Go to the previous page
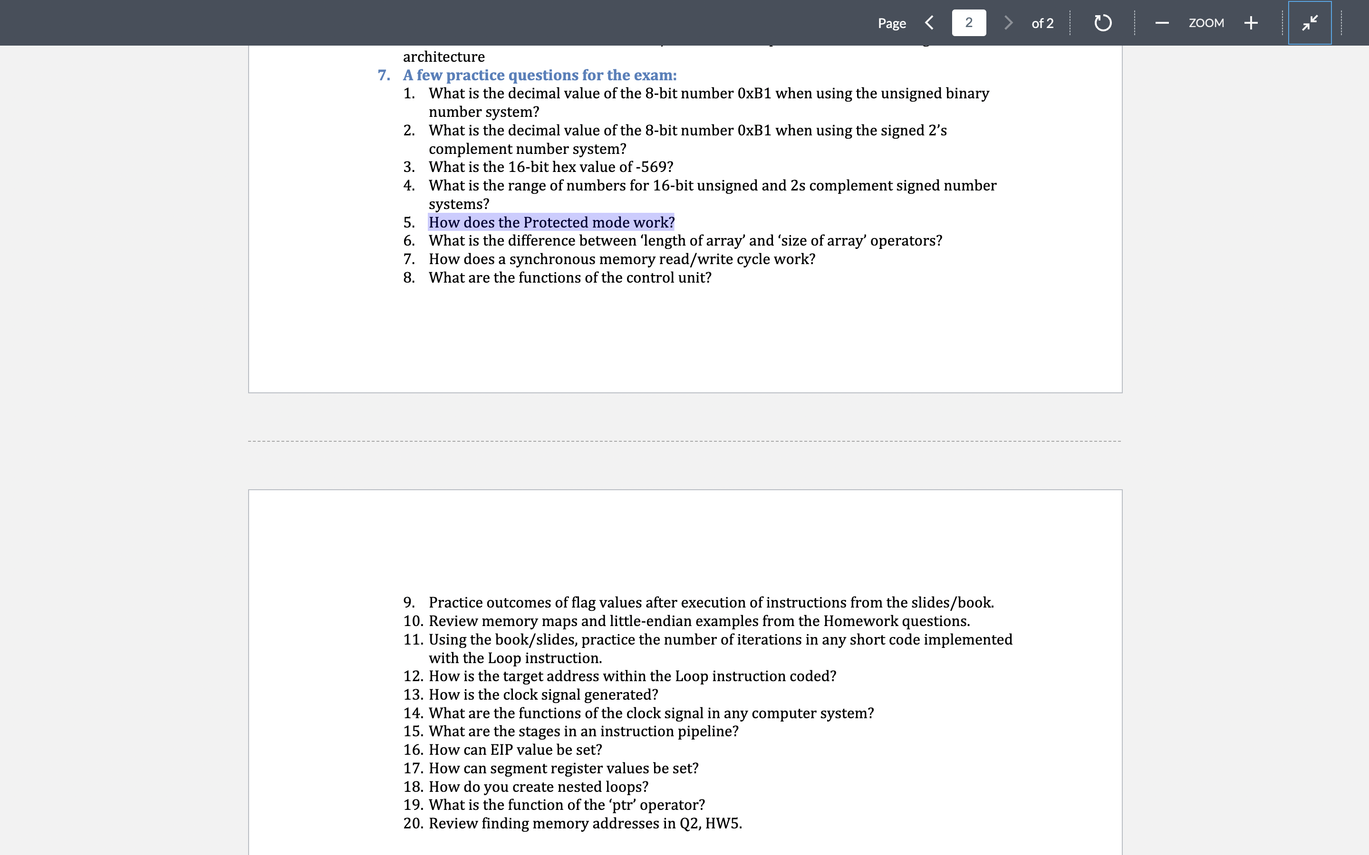This screenshot has width=1369, height=855. (x=929, y=23)
